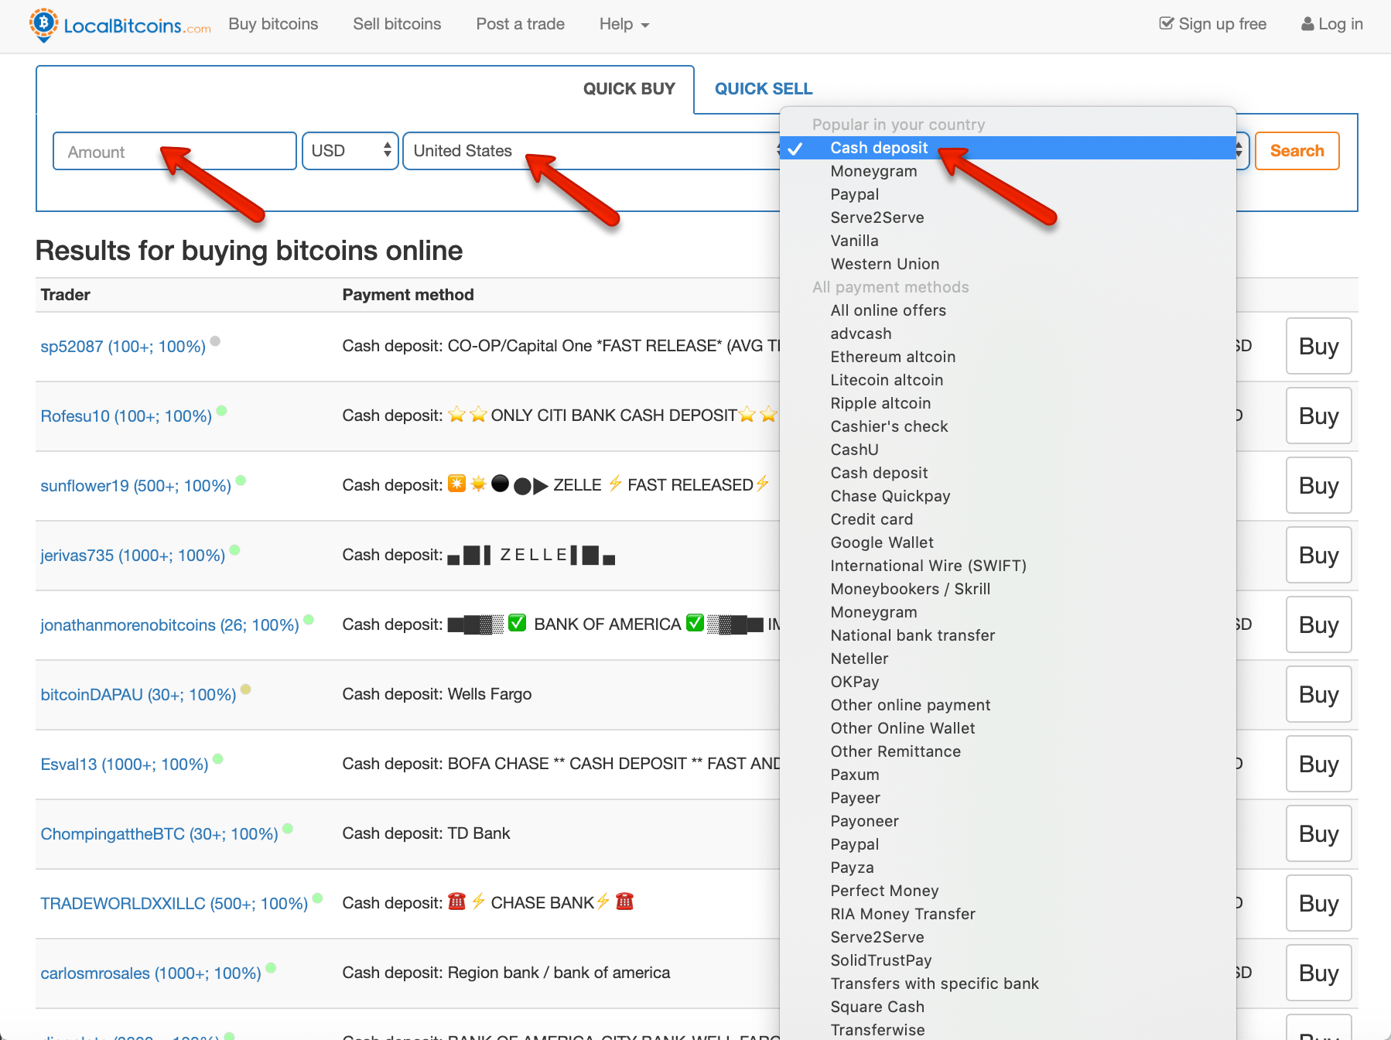
Task: Select Other Online Wallet option
Action: pyautogui.click(x=1008, y=728)
